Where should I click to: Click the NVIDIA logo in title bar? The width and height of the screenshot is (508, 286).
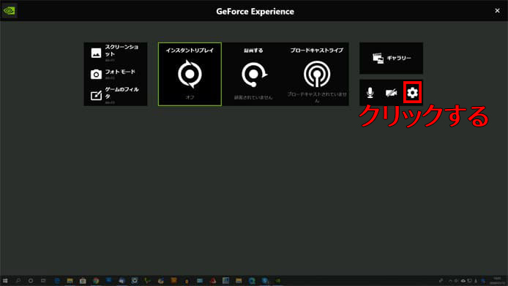pos(9,11)
